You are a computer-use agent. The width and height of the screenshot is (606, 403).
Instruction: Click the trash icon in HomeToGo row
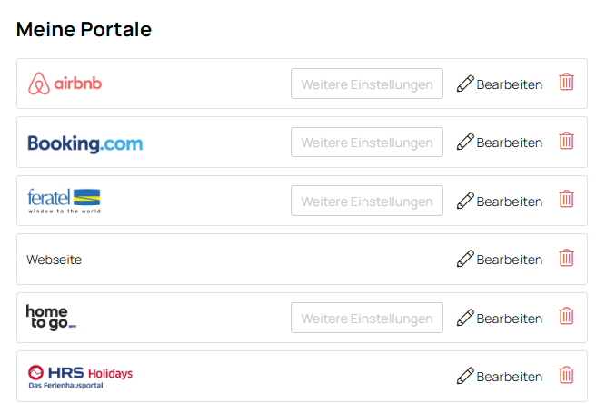pyautogui.click(x=566, y=316)
